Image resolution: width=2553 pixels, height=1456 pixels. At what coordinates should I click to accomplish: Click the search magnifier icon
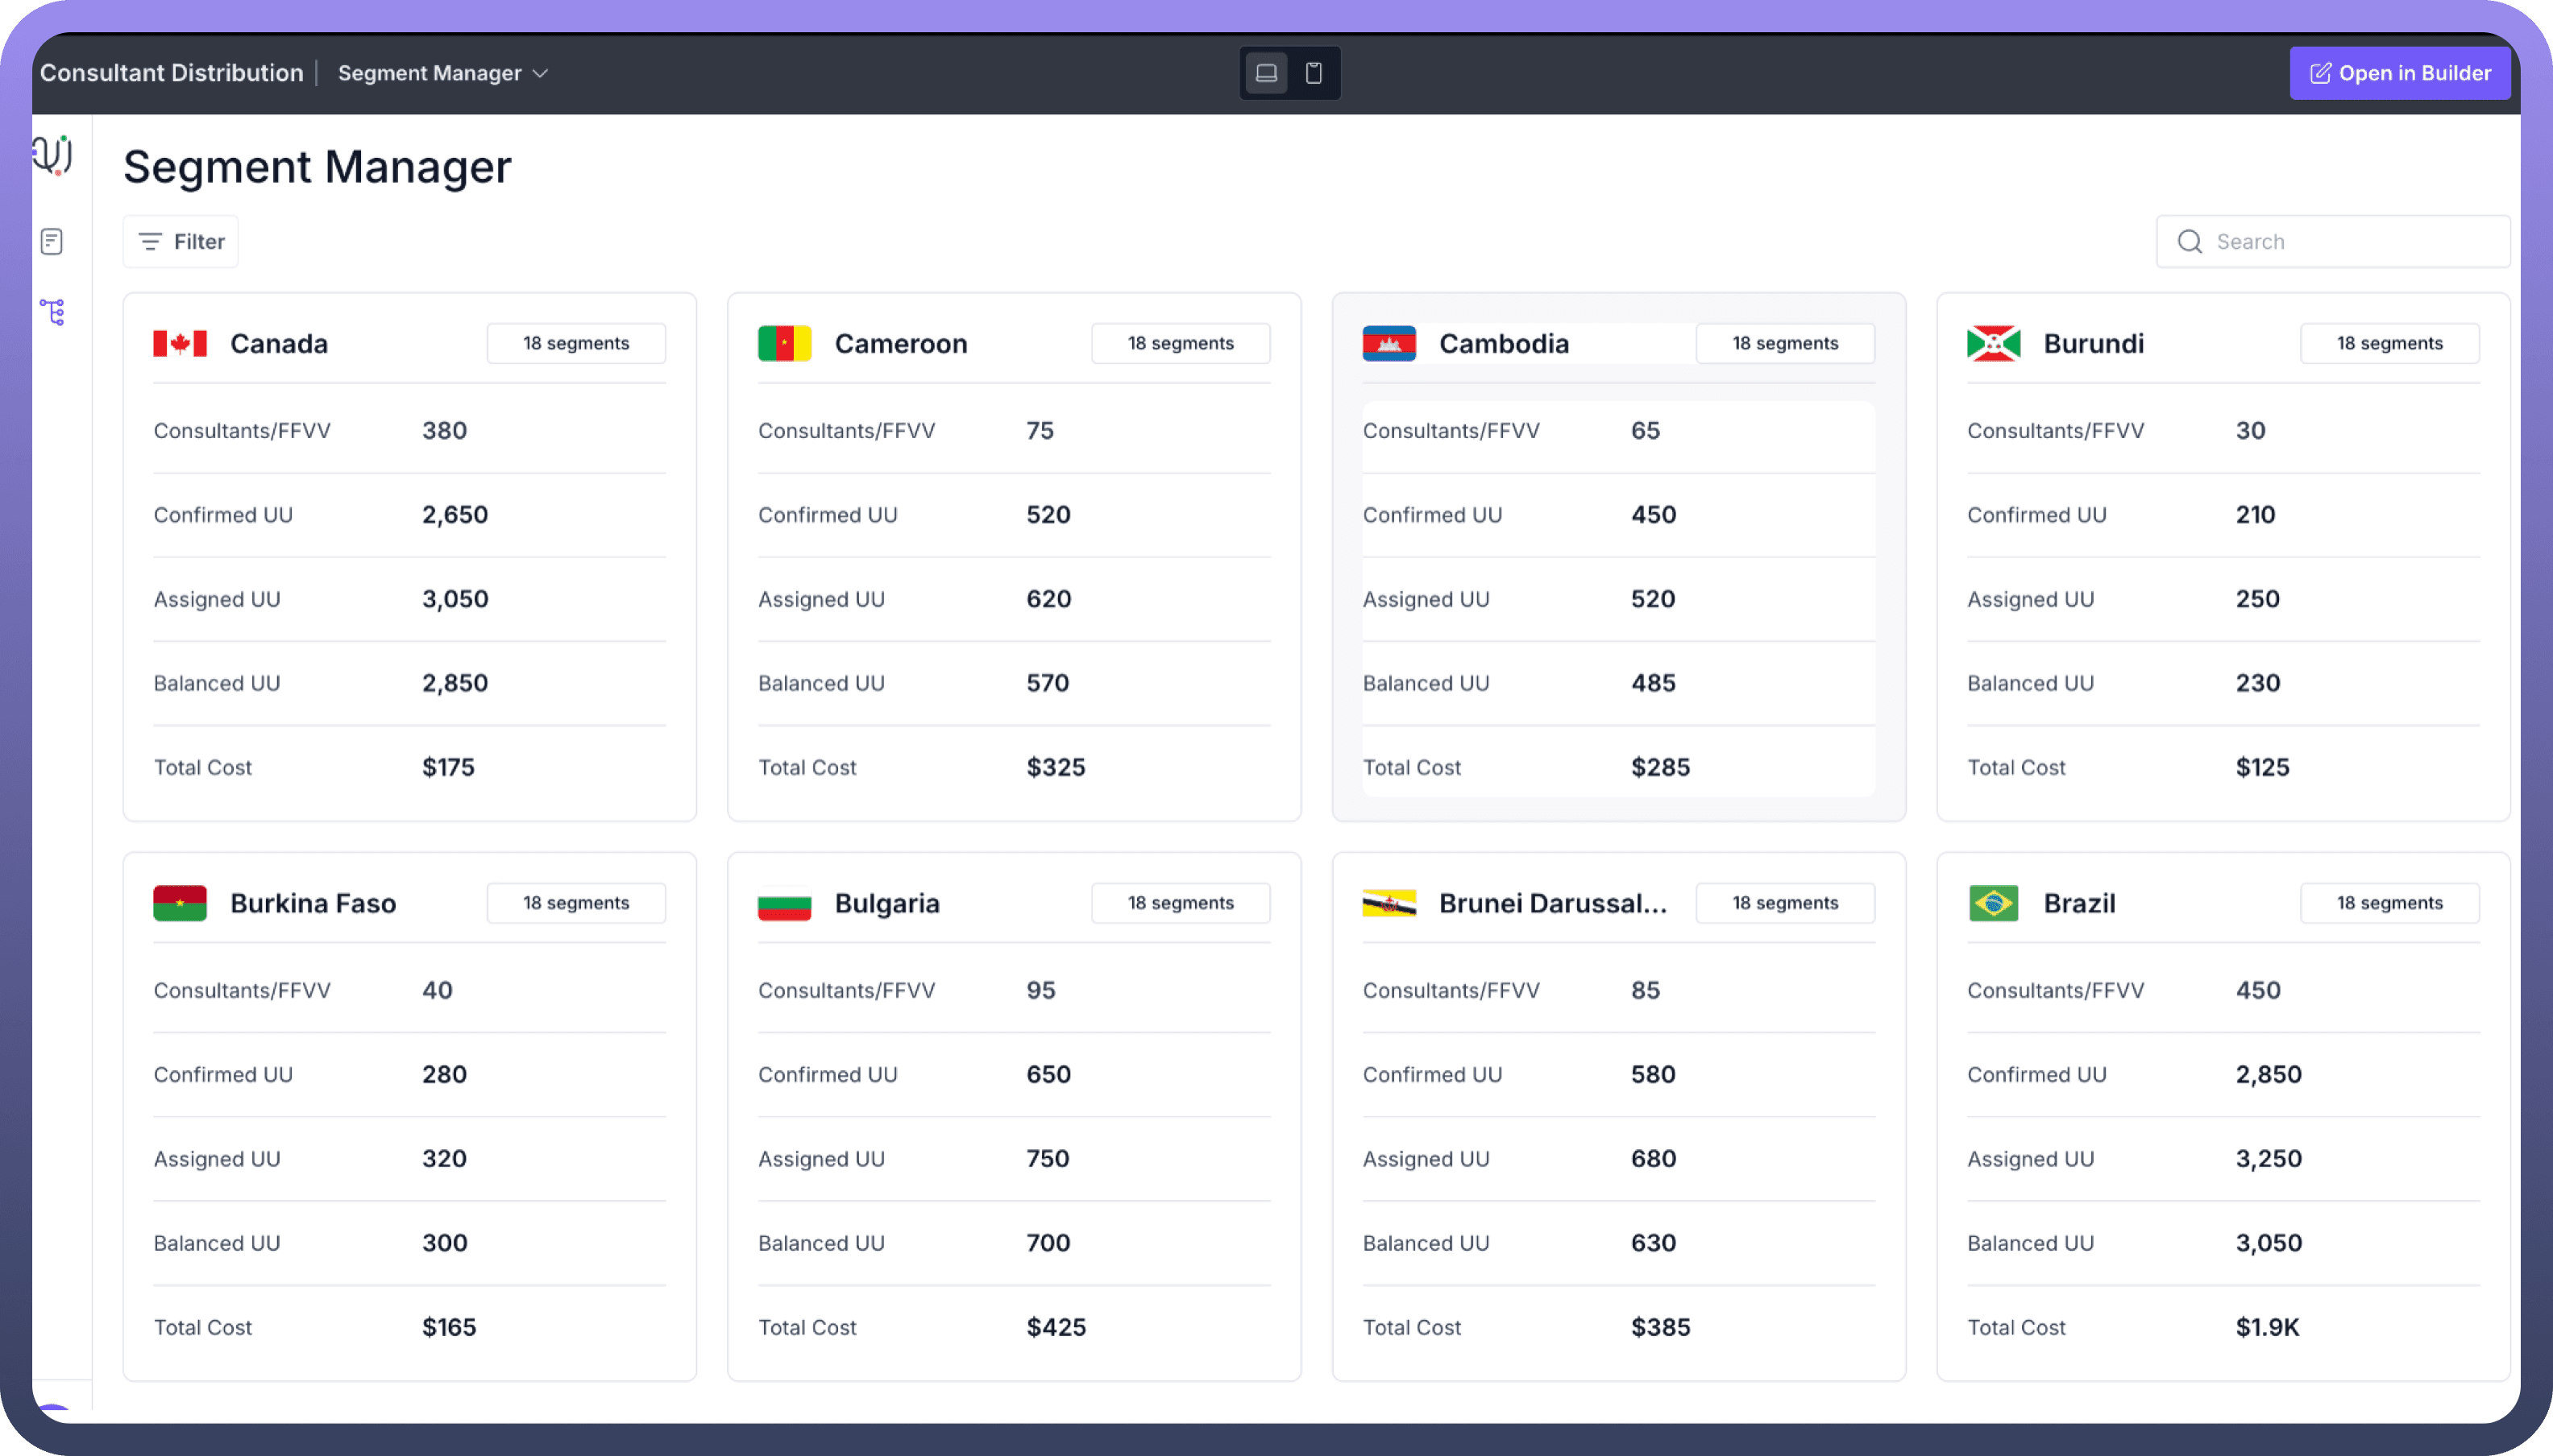click(2189, 242)
